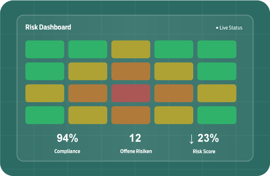The image size is (270, 176).
Task: Click the green tile in the top-right corner
Action: coord(216,49)
